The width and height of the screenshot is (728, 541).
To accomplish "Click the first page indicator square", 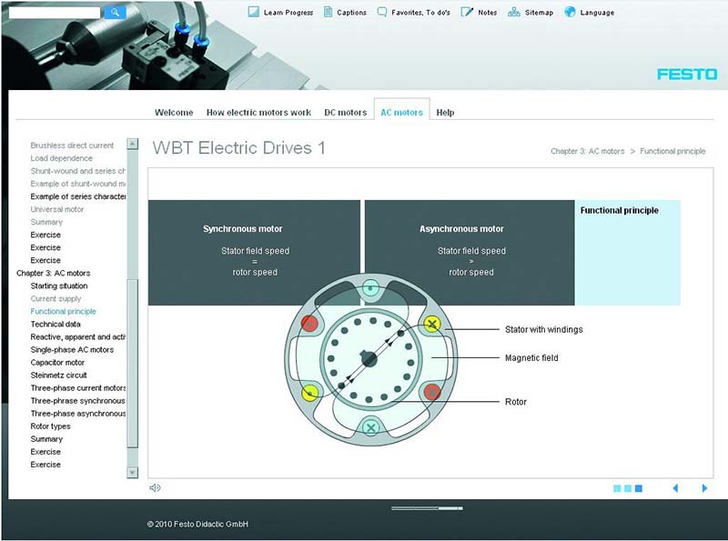I will point(617,488).
